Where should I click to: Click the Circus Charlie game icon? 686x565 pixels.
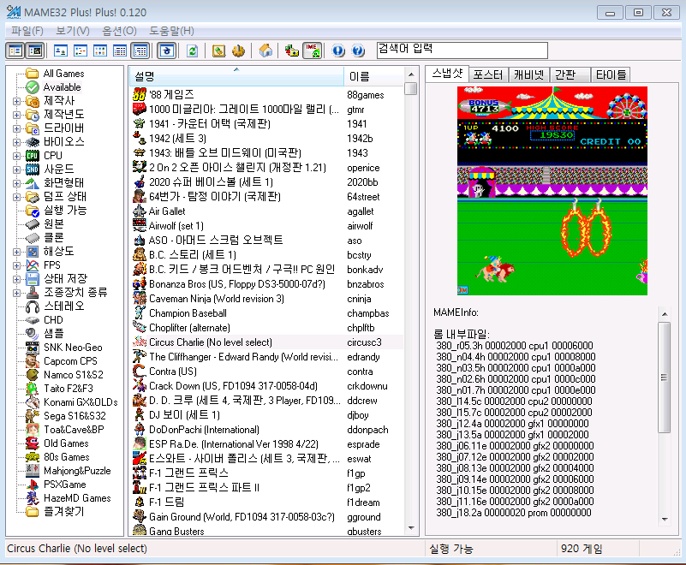pos(140,342)
